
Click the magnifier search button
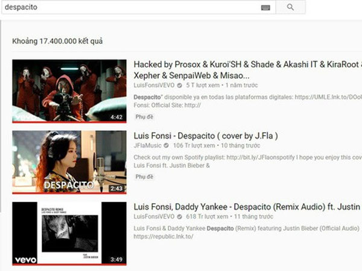[x=291, y=7]
